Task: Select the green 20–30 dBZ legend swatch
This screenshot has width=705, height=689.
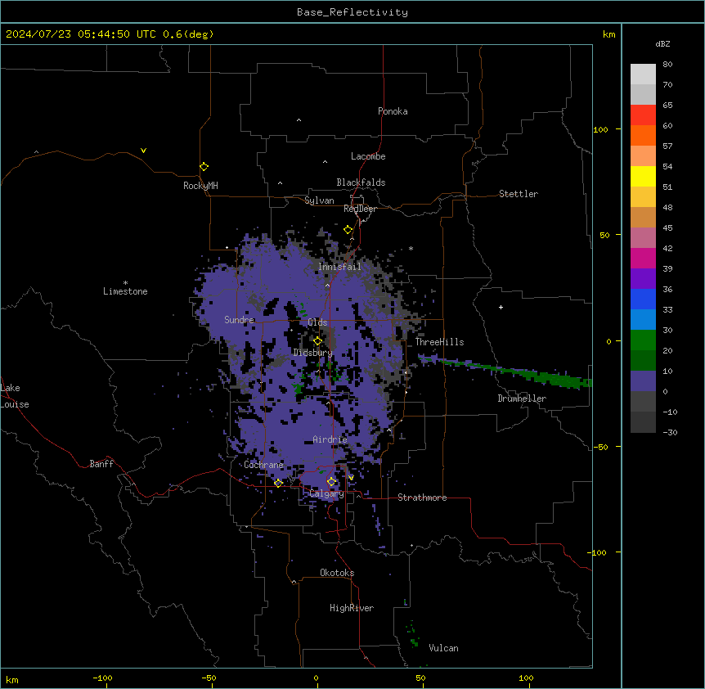Action: pyautogui.click(x=643, y=340)
